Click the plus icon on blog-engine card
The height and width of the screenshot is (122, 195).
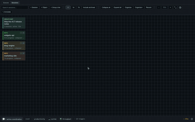click(x=24, y=43)
